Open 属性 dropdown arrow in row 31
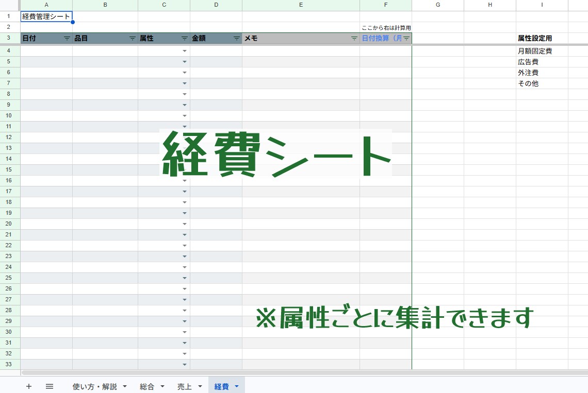The height and width of the screenshot is (393, 588). click(x=185, y=343)
